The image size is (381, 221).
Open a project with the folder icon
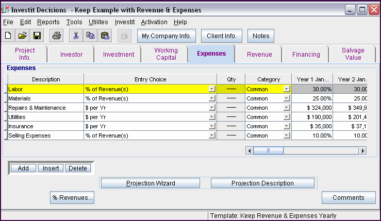(x=22, y=36)
